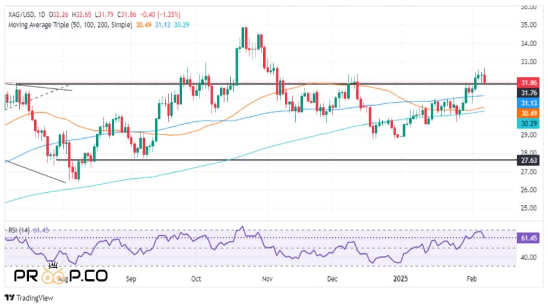Click the O32.26 open value in header

coord(59,14)
